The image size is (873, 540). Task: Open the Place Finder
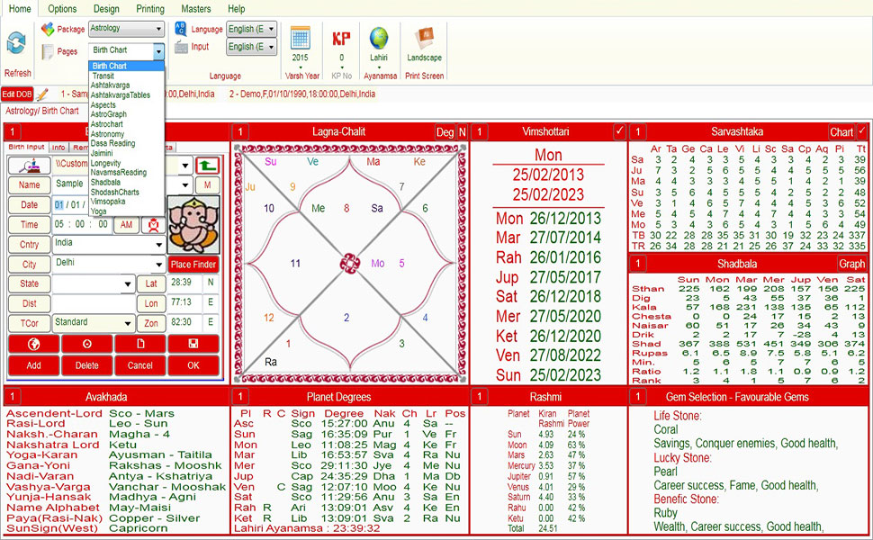click(x=193, y=265)
